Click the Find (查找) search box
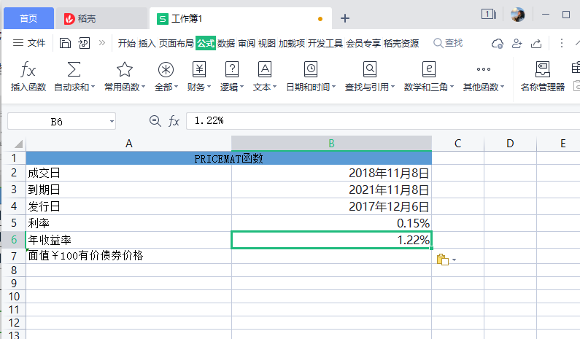580x339 pixels. pos(448,43)
